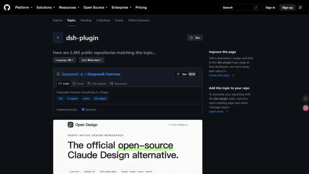
Task: Select the dsh topic tag
Action: tap(61, 99)
